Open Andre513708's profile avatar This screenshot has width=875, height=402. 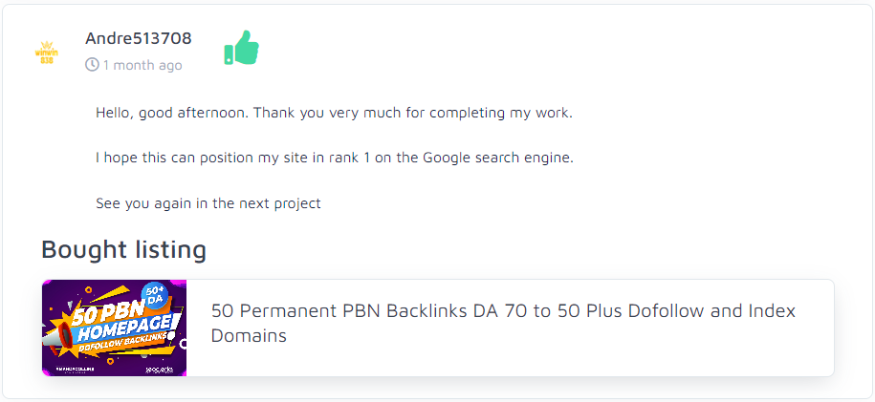(47, 52)
